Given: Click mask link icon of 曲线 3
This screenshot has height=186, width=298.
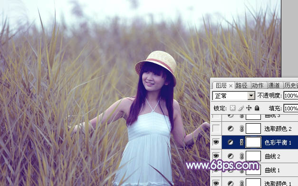Looking at the screenshot, I should 241,116.
